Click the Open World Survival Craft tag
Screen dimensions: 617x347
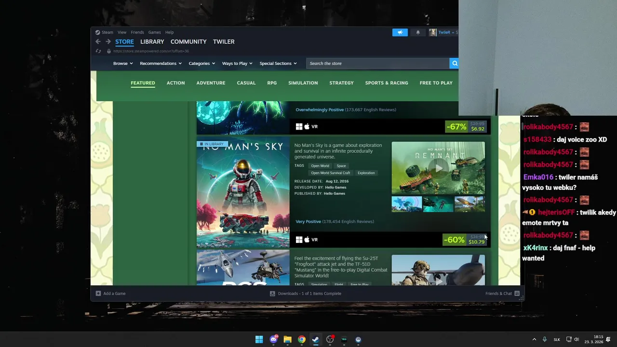(331, 173)
